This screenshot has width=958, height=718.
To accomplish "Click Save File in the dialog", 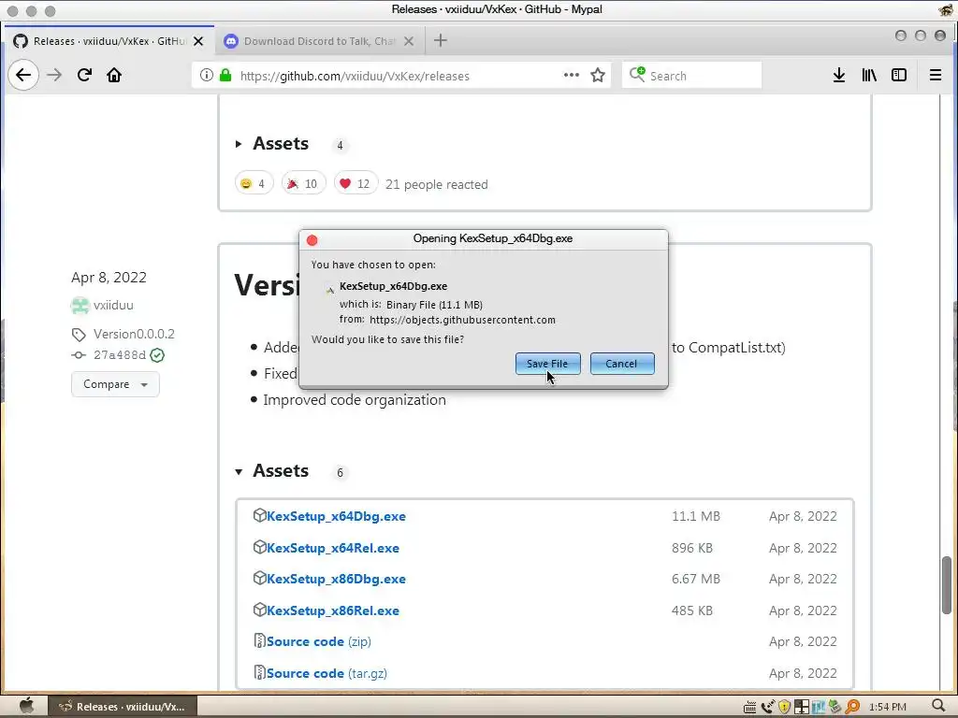I will (x=547, y=364).
